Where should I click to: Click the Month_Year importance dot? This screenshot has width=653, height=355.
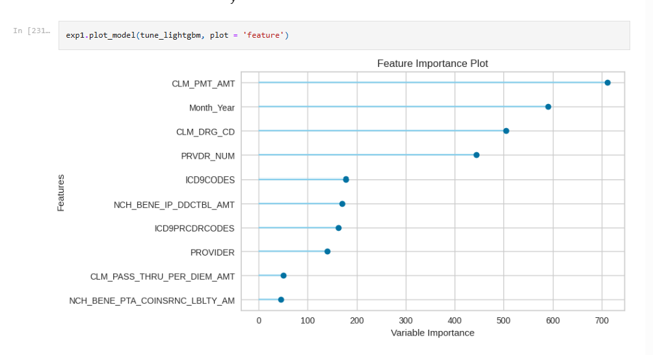coord(548,107)
